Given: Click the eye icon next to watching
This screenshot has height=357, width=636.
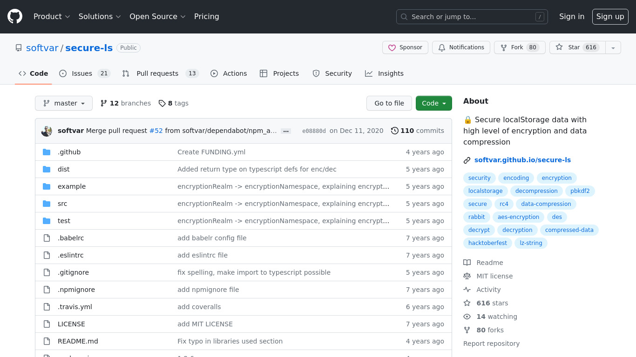Looking at the screenshot, I should point(467,317).
